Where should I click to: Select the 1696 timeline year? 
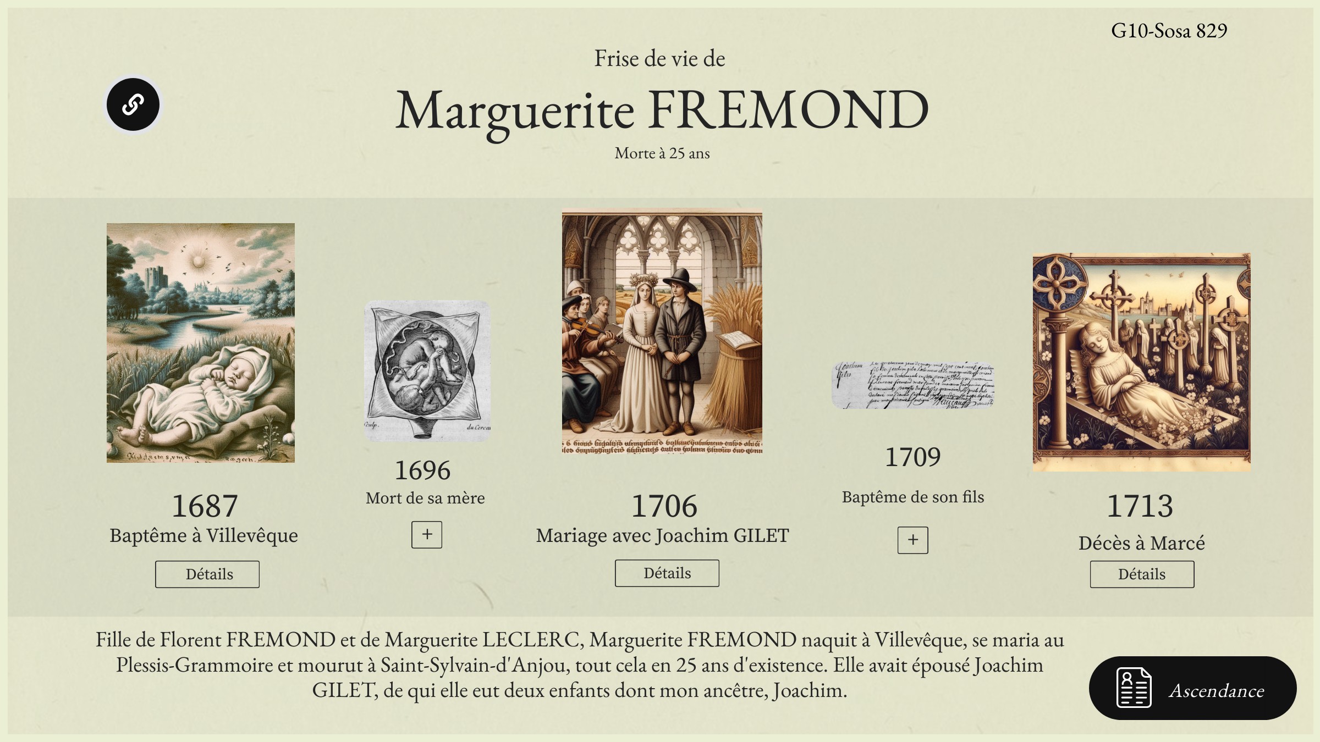pos(422,470)
